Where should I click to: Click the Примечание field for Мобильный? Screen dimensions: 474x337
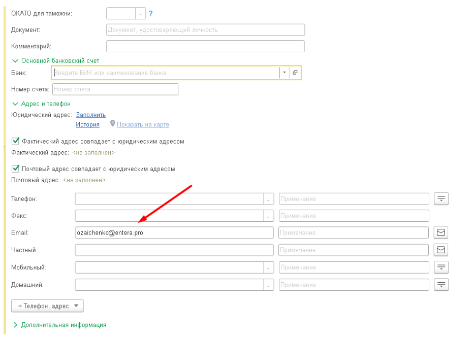coord(354,267)
